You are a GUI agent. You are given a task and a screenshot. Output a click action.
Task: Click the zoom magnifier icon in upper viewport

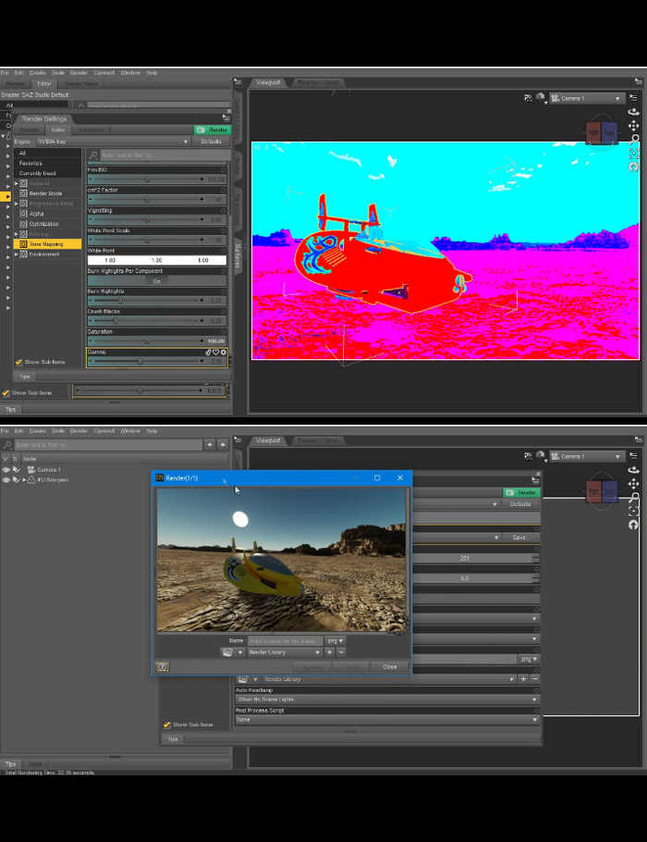click(633, 140)
